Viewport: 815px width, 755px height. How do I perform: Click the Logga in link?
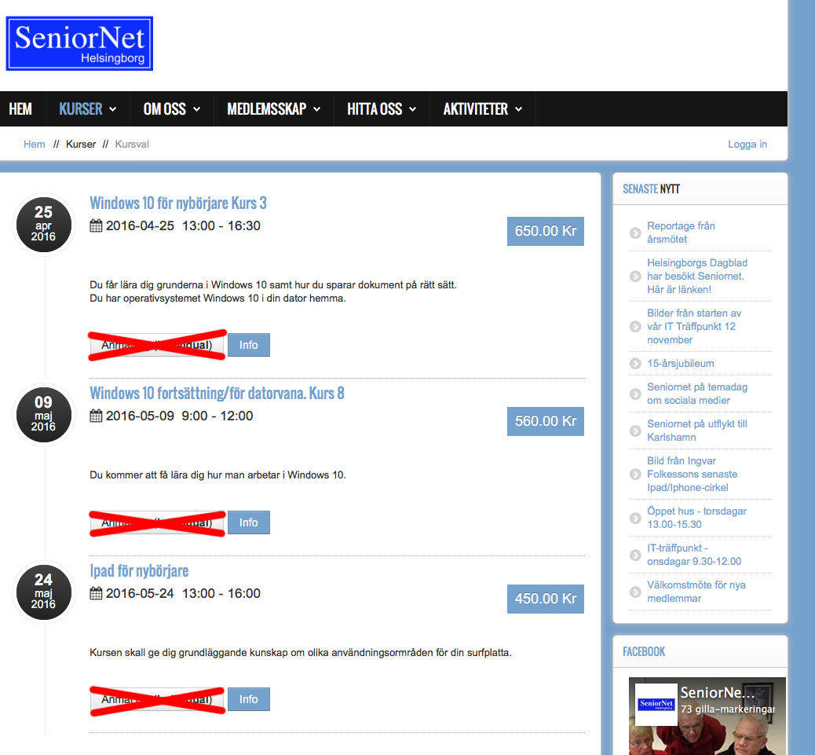coord(747,144)
